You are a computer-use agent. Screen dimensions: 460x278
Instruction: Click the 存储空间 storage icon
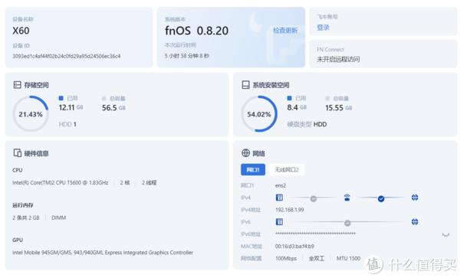pos(18,85)
